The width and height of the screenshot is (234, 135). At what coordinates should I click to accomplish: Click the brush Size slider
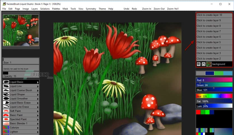tap(21, 61)
